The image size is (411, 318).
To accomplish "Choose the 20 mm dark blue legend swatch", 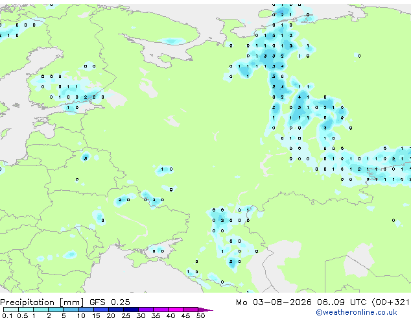I will click(116, 310).
